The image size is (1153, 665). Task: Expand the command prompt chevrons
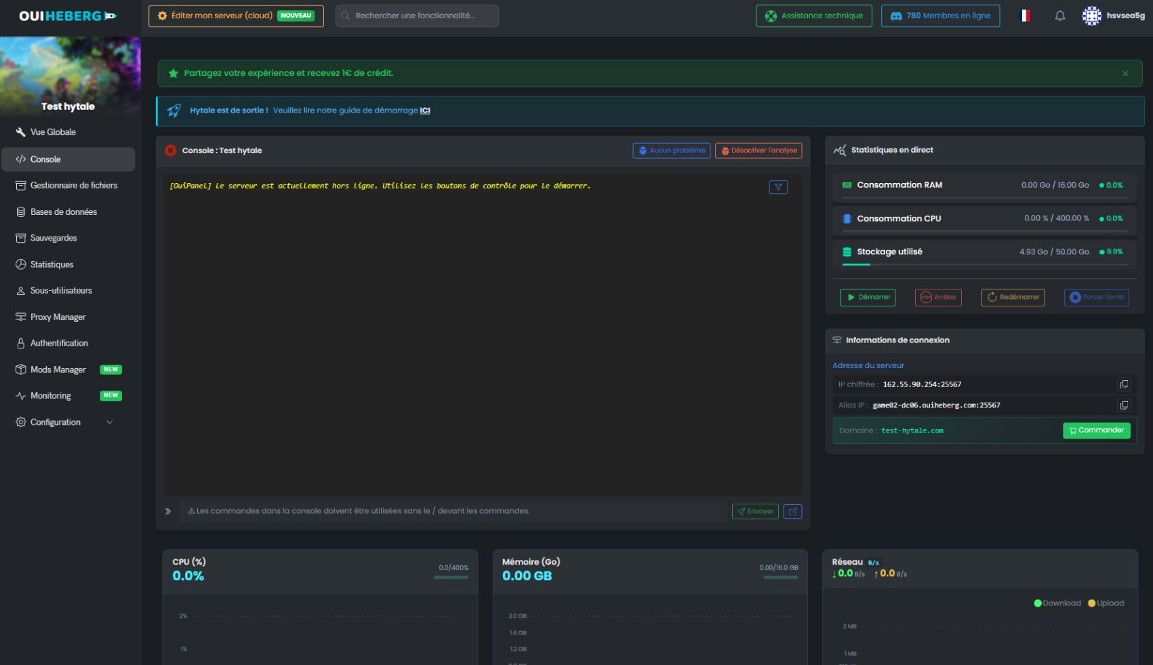click(x=168, y=512)
